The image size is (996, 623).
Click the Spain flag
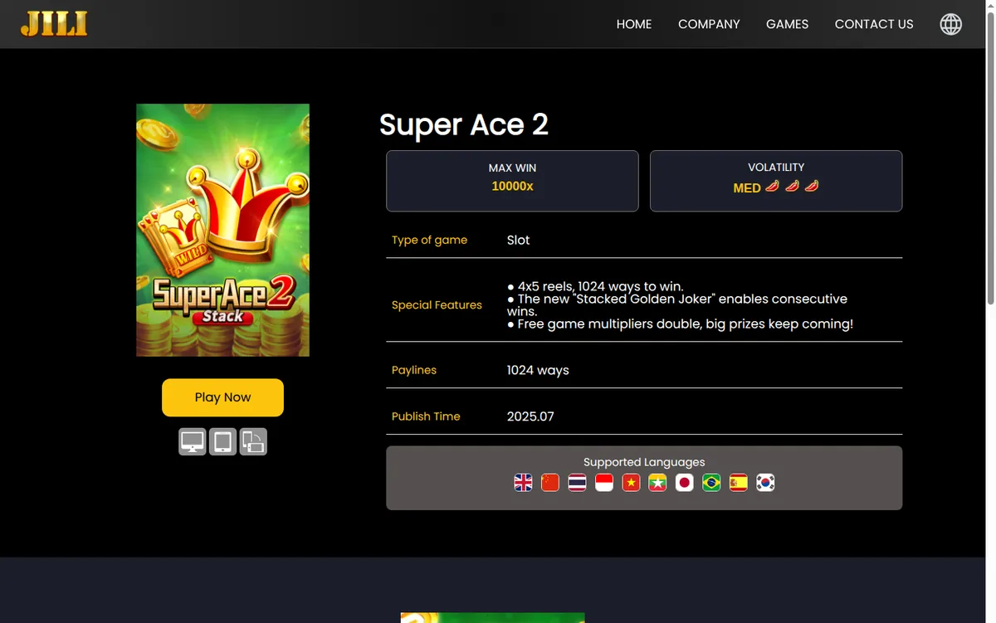coord(738,483)
